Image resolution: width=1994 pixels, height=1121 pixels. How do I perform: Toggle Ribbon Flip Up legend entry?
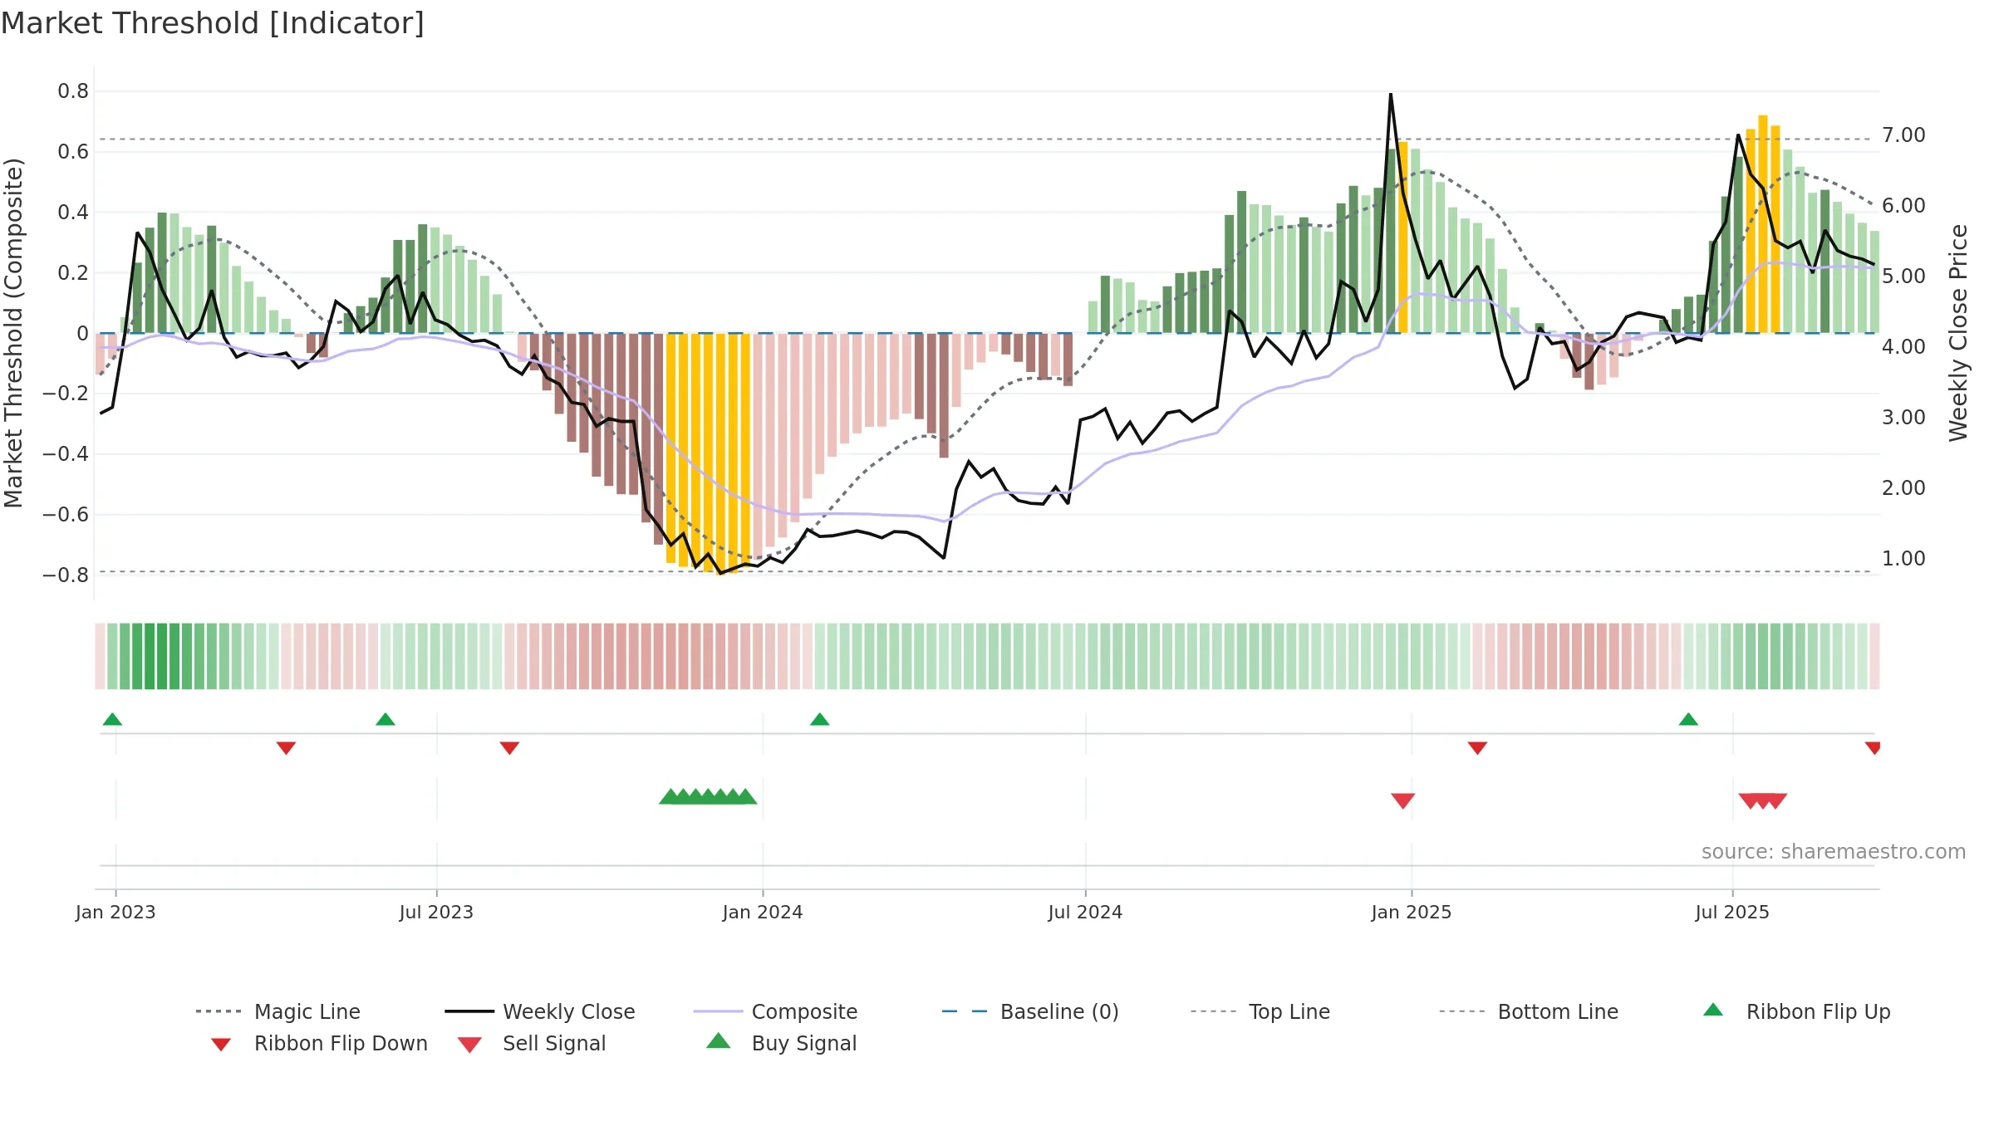[1796, 1011]
